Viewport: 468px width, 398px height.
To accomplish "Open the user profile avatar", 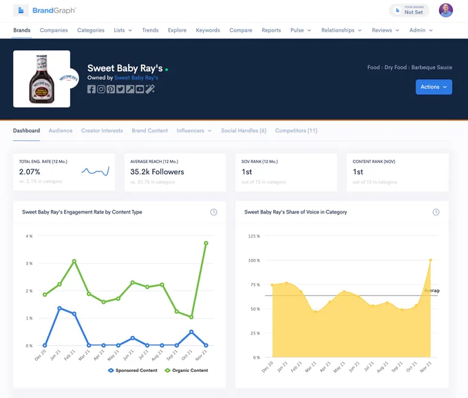I will [445, 10].
